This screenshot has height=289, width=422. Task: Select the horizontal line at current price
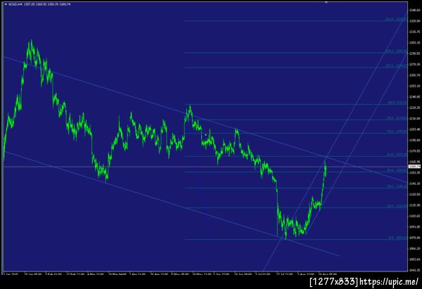click(205, 167)
